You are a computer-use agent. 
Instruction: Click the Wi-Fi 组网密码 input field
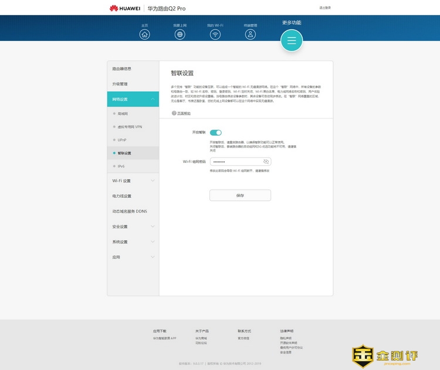pos(235,161)
